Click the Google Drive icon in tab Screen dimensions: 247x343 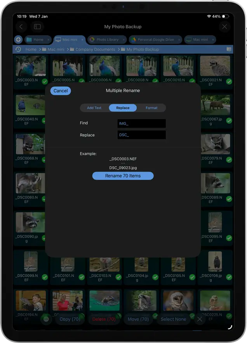134,40
